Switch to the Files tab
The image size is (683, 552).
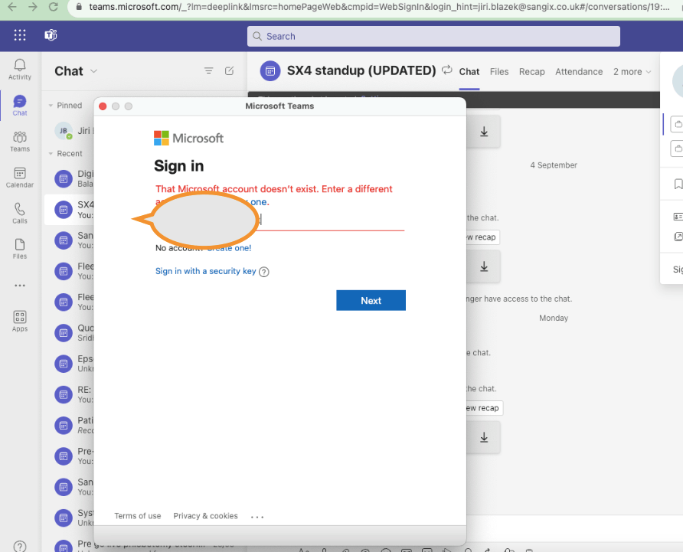point(499,72)
